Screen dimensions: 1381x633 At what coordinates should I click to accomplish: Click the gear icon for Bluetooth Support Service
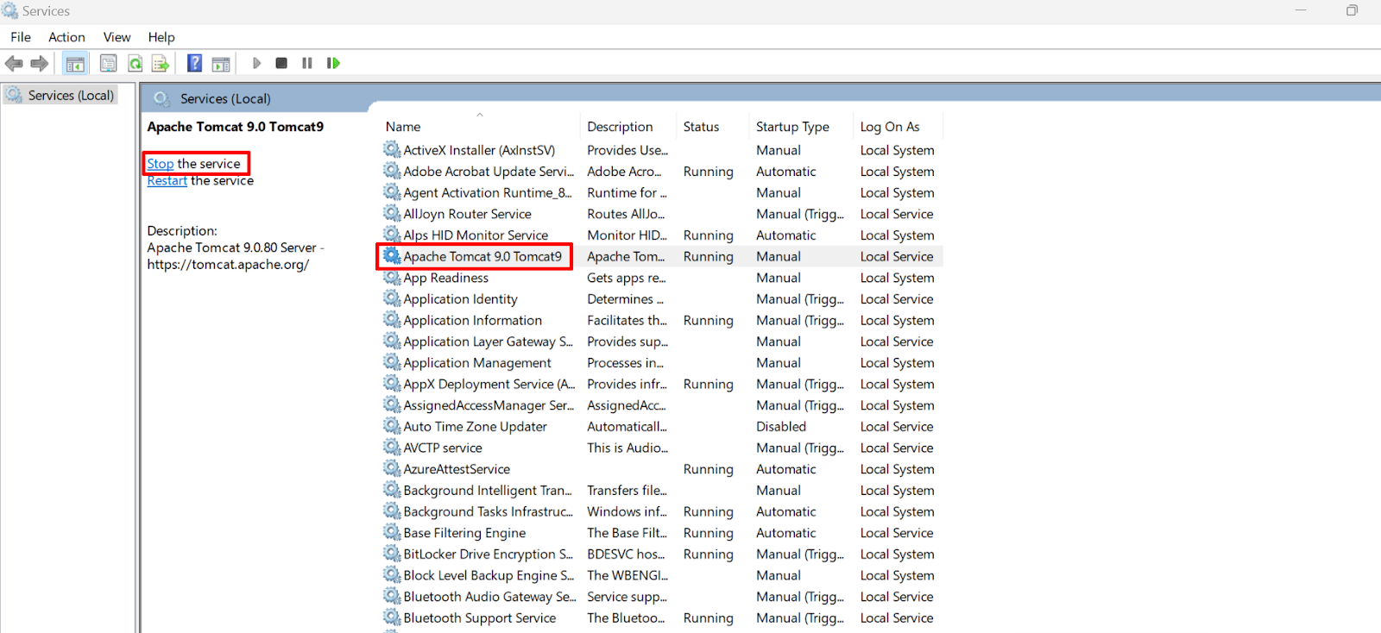click(392, 617)
